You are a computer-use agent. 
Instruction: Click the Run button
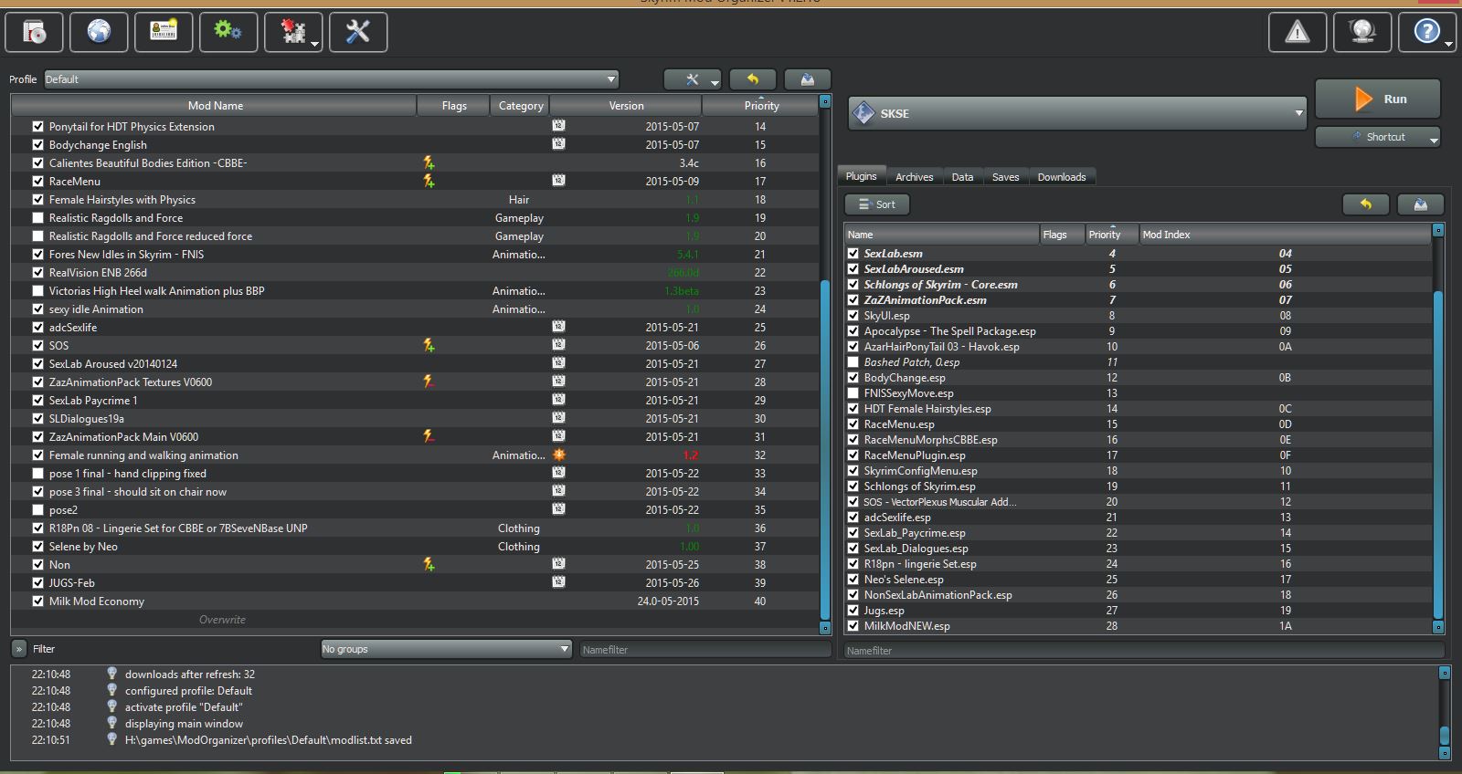click(1378, 99)
